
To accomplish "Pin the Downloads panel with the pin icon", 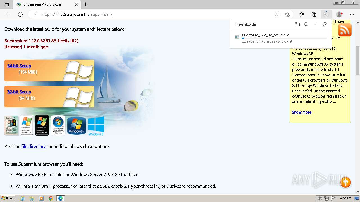I will click(x=324, y=24).
